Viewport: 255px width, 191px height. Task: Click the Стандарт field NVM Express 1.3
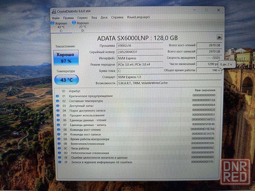169,77
